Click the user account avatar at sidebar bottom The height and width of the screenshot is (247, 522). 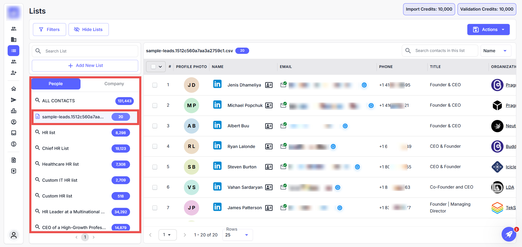(x=14, y=235)
